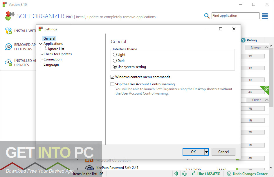Cancel the Settings dialog
Viewport: 274px width, 177px height.
click(223, 152)
